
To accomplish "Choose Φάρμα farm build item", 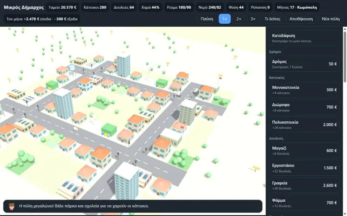I will [x=304, y=203].
